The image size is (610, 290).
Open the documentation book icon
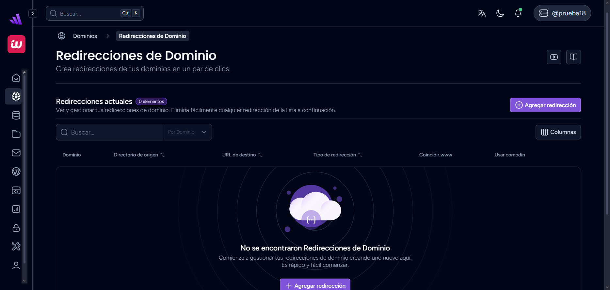[x=573, y=57]
